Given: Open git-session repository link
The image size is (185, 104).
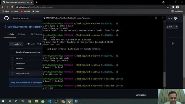Looking at the screenshot, I should [36, 27].
